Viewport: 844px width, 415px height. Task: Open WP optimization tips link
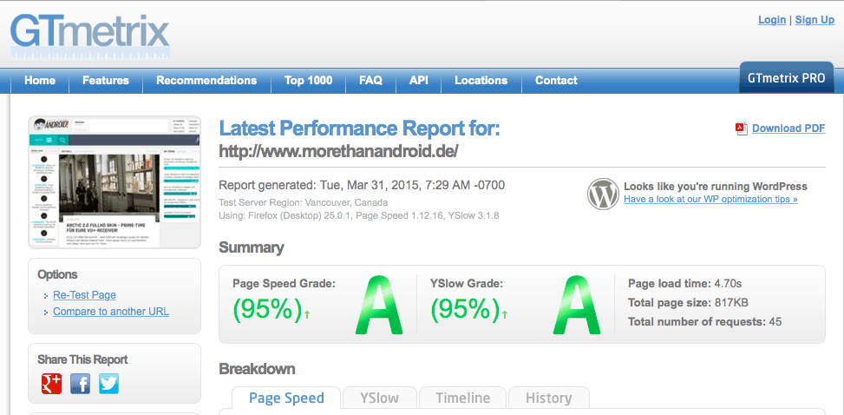[x=710, y=200]
